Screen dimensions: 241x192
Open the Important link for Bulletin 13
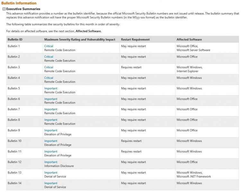tap(51, 173)
